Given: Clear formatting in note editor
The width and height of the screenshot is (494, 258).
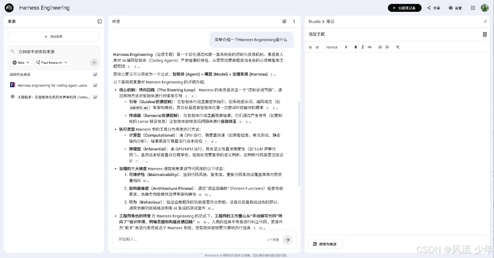Looking at the screenshot, I should 397,47.
